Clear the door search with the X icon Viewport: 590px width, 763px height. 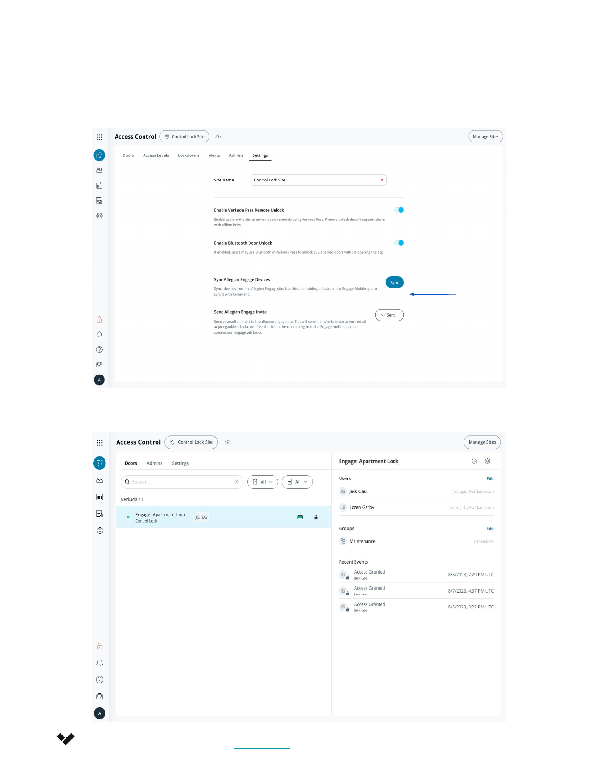click(x=236, y=482)
